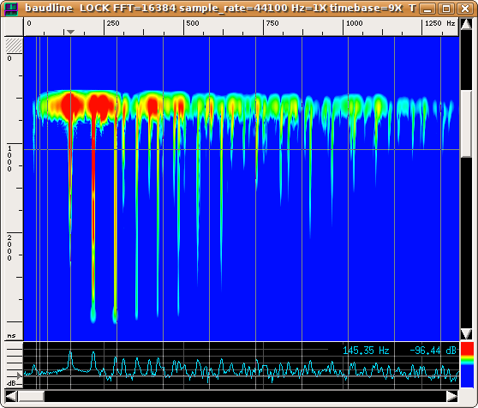Click the red area of the color scale
The image size is (478, 408).
click(x=467, y=349)
